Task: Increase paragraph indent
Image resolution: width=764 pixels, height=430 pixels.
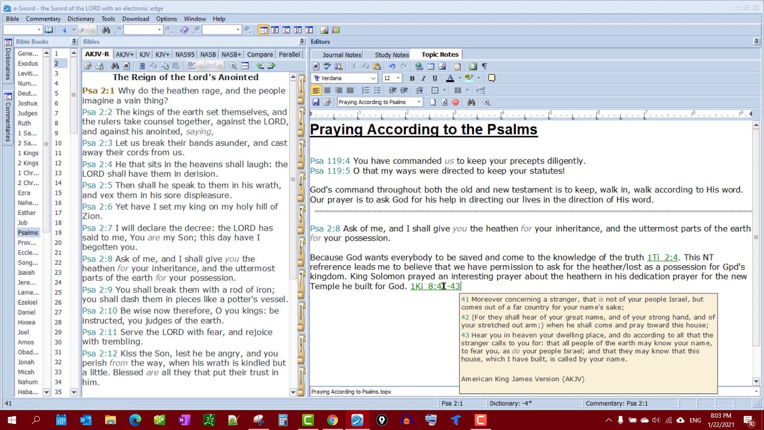Action: 403,90
